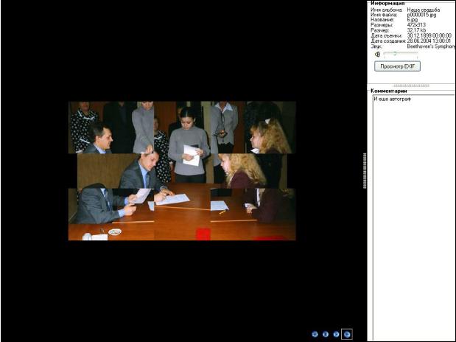This screenshot has height=342, width=456.
Task: Click the vertical splitter grip beside the photo
Action: pos(365,171)
